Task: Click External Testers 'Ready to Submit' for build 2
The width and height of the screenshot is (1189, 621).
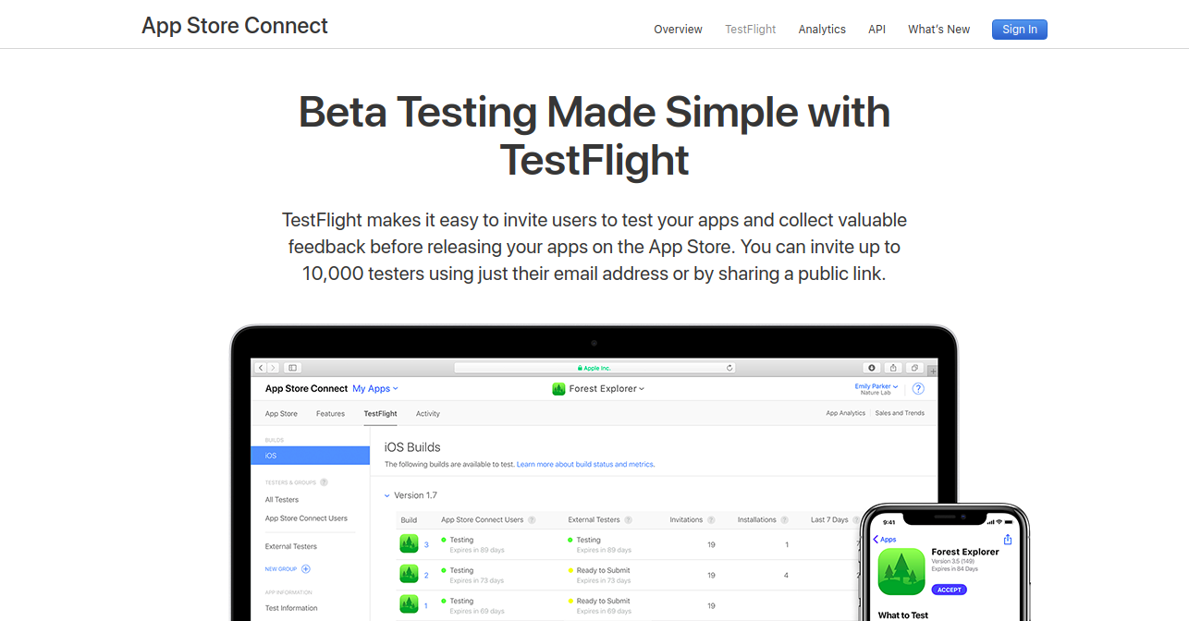Action: click(x=603, y=570)
